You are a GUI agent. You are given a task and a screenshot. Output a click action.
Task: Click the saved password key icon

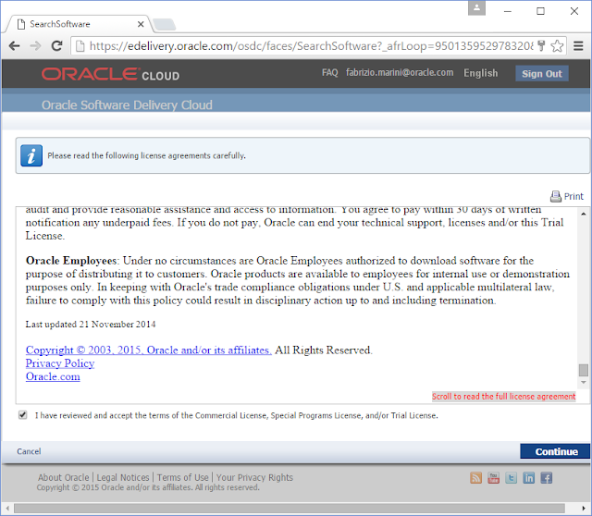pos(541,46)
